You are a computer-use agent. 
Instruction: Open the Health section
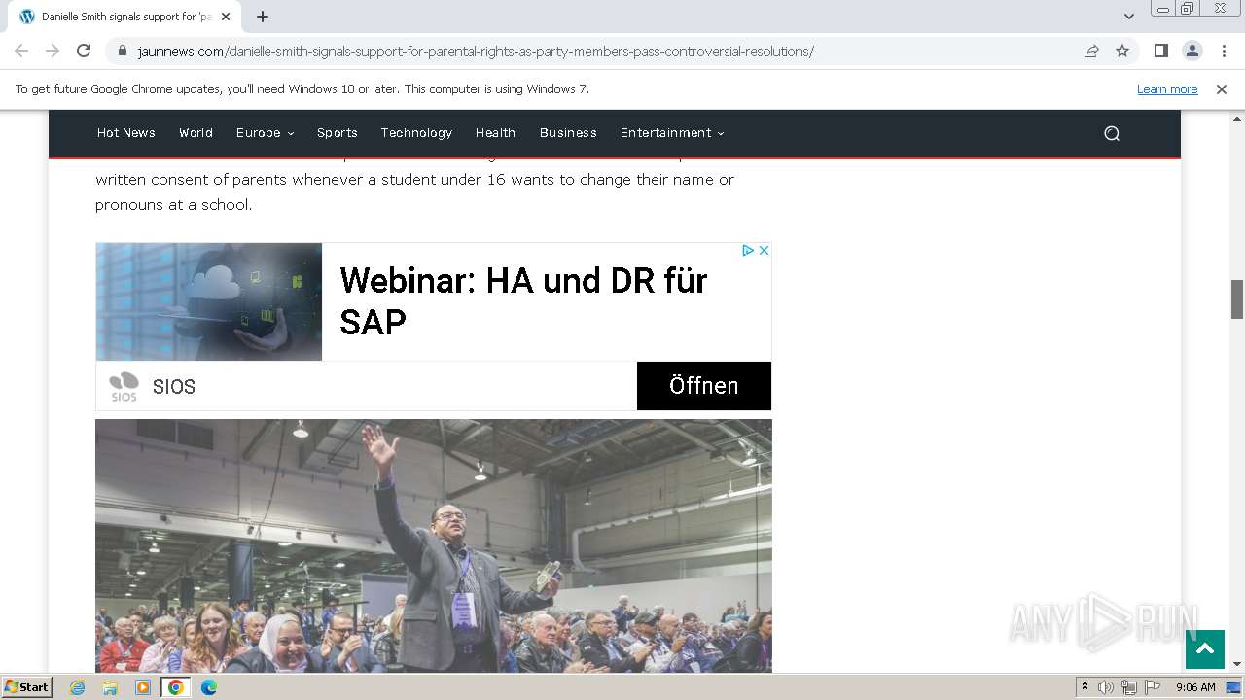495,133
